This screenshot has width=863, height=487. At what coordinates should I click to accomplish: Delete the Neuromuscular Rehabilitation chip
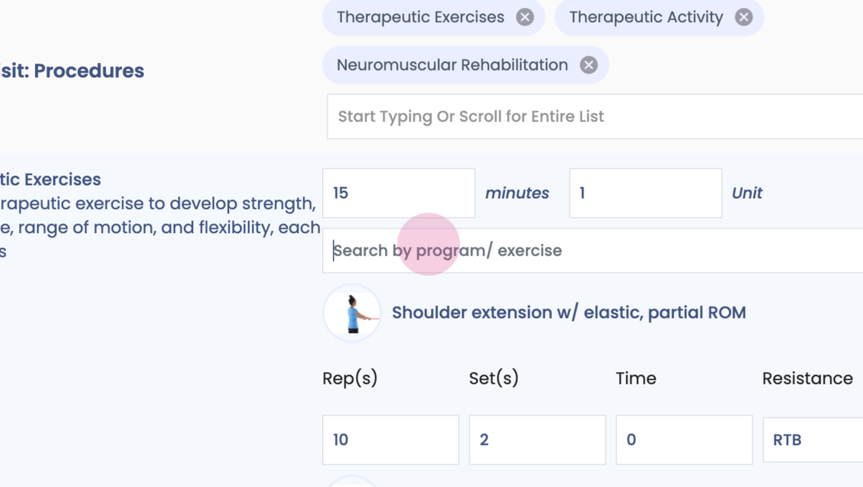pos(589,65)
